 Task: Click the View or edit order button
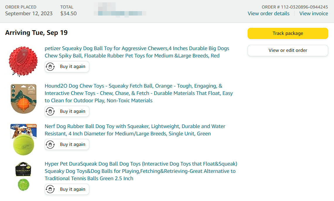288,50
